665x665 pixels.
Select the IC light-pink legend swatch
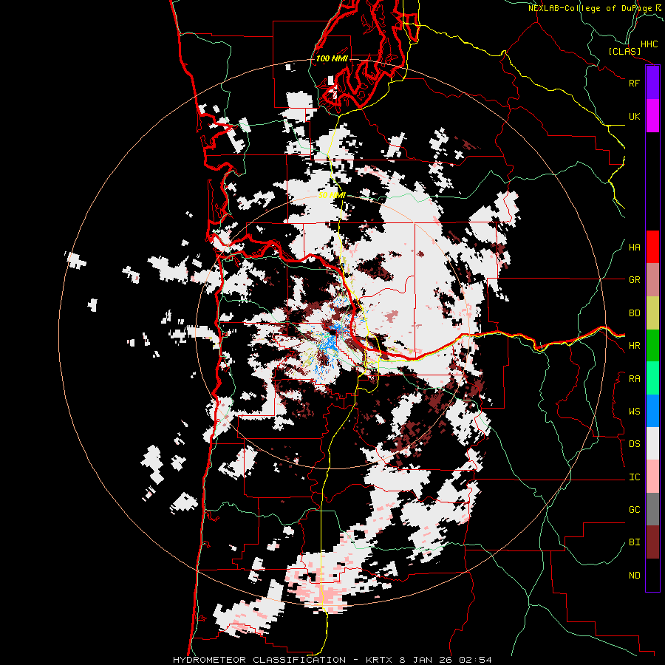tap(652, 477)
